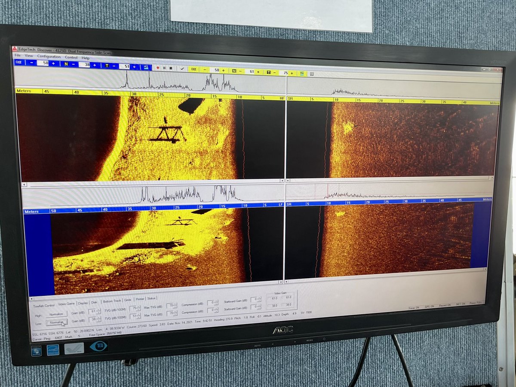The width and height of the screenshot is (516, 387).
Task: Increase the yellow toolbar TVG value 75
Action: (x=292, y=73)
